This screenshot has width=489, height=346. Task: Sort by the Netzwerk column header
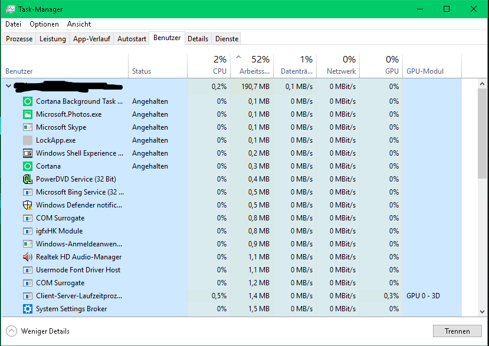[x=338, y=66]
